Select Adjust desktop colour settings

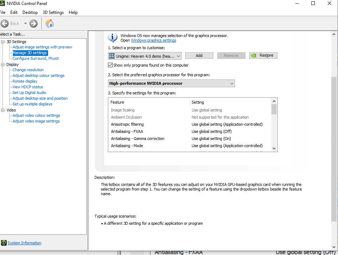[38, 76]
